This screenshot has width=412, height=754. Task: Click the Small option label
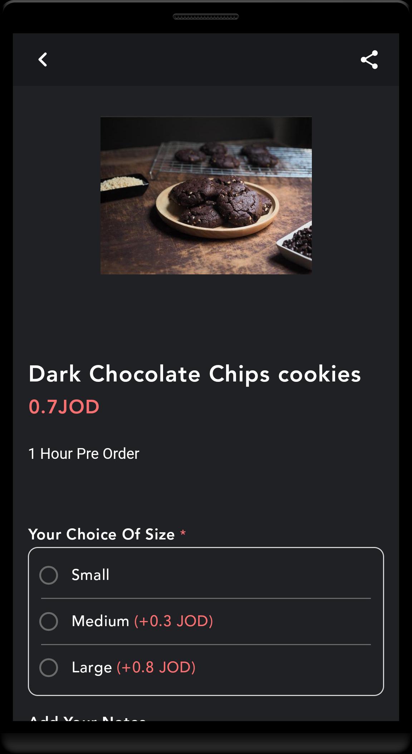coord(90,575)
